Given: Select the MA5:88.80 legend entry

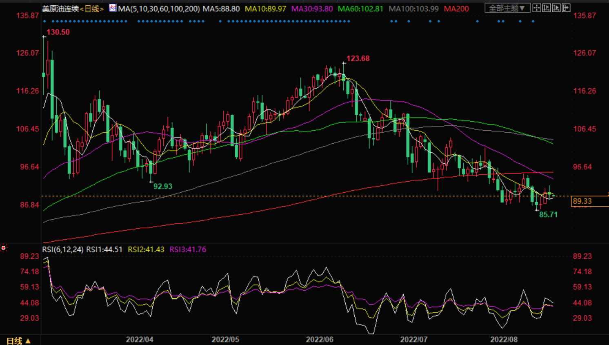Looking at the screenshot, I should click(x=221, y=9).
